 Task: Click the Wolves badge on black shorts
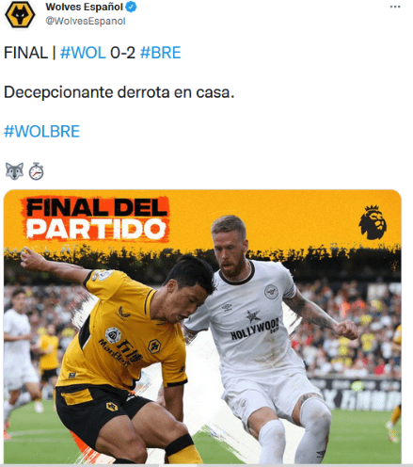point(112,407)
